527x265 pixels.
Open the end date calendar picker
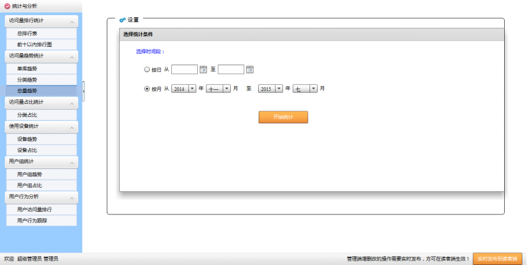pos(250,70)
